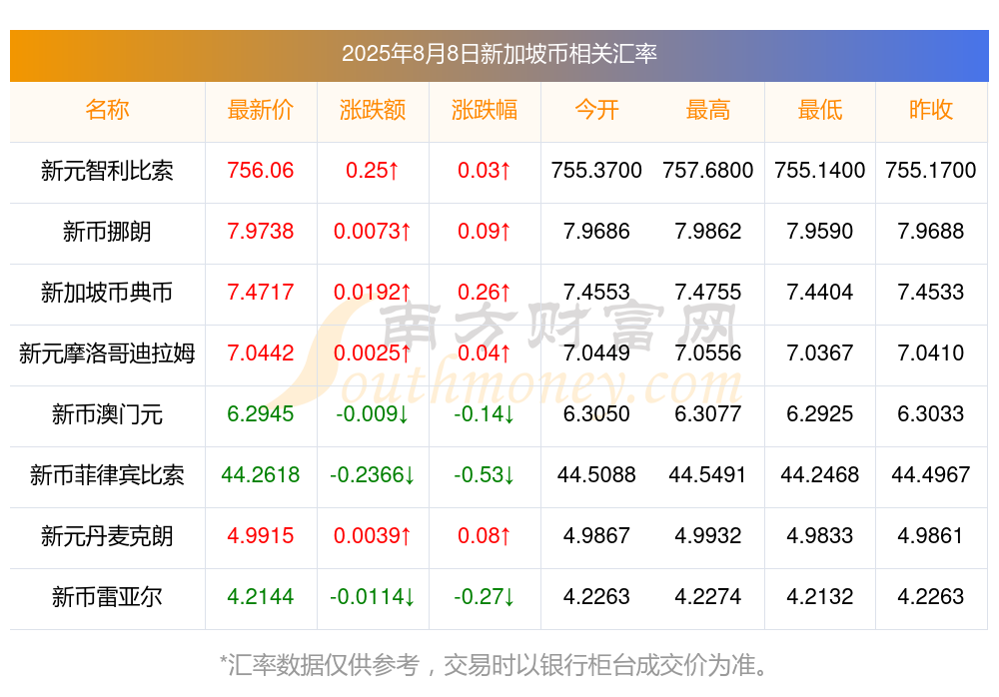Select the 涨跌幅 column header

coord(485,110)
